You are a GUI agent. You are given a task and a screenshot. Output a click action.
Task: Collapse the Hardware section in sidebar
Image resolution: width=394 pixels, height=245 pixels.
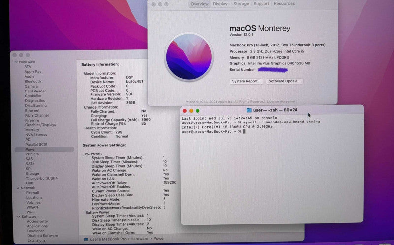16,62
